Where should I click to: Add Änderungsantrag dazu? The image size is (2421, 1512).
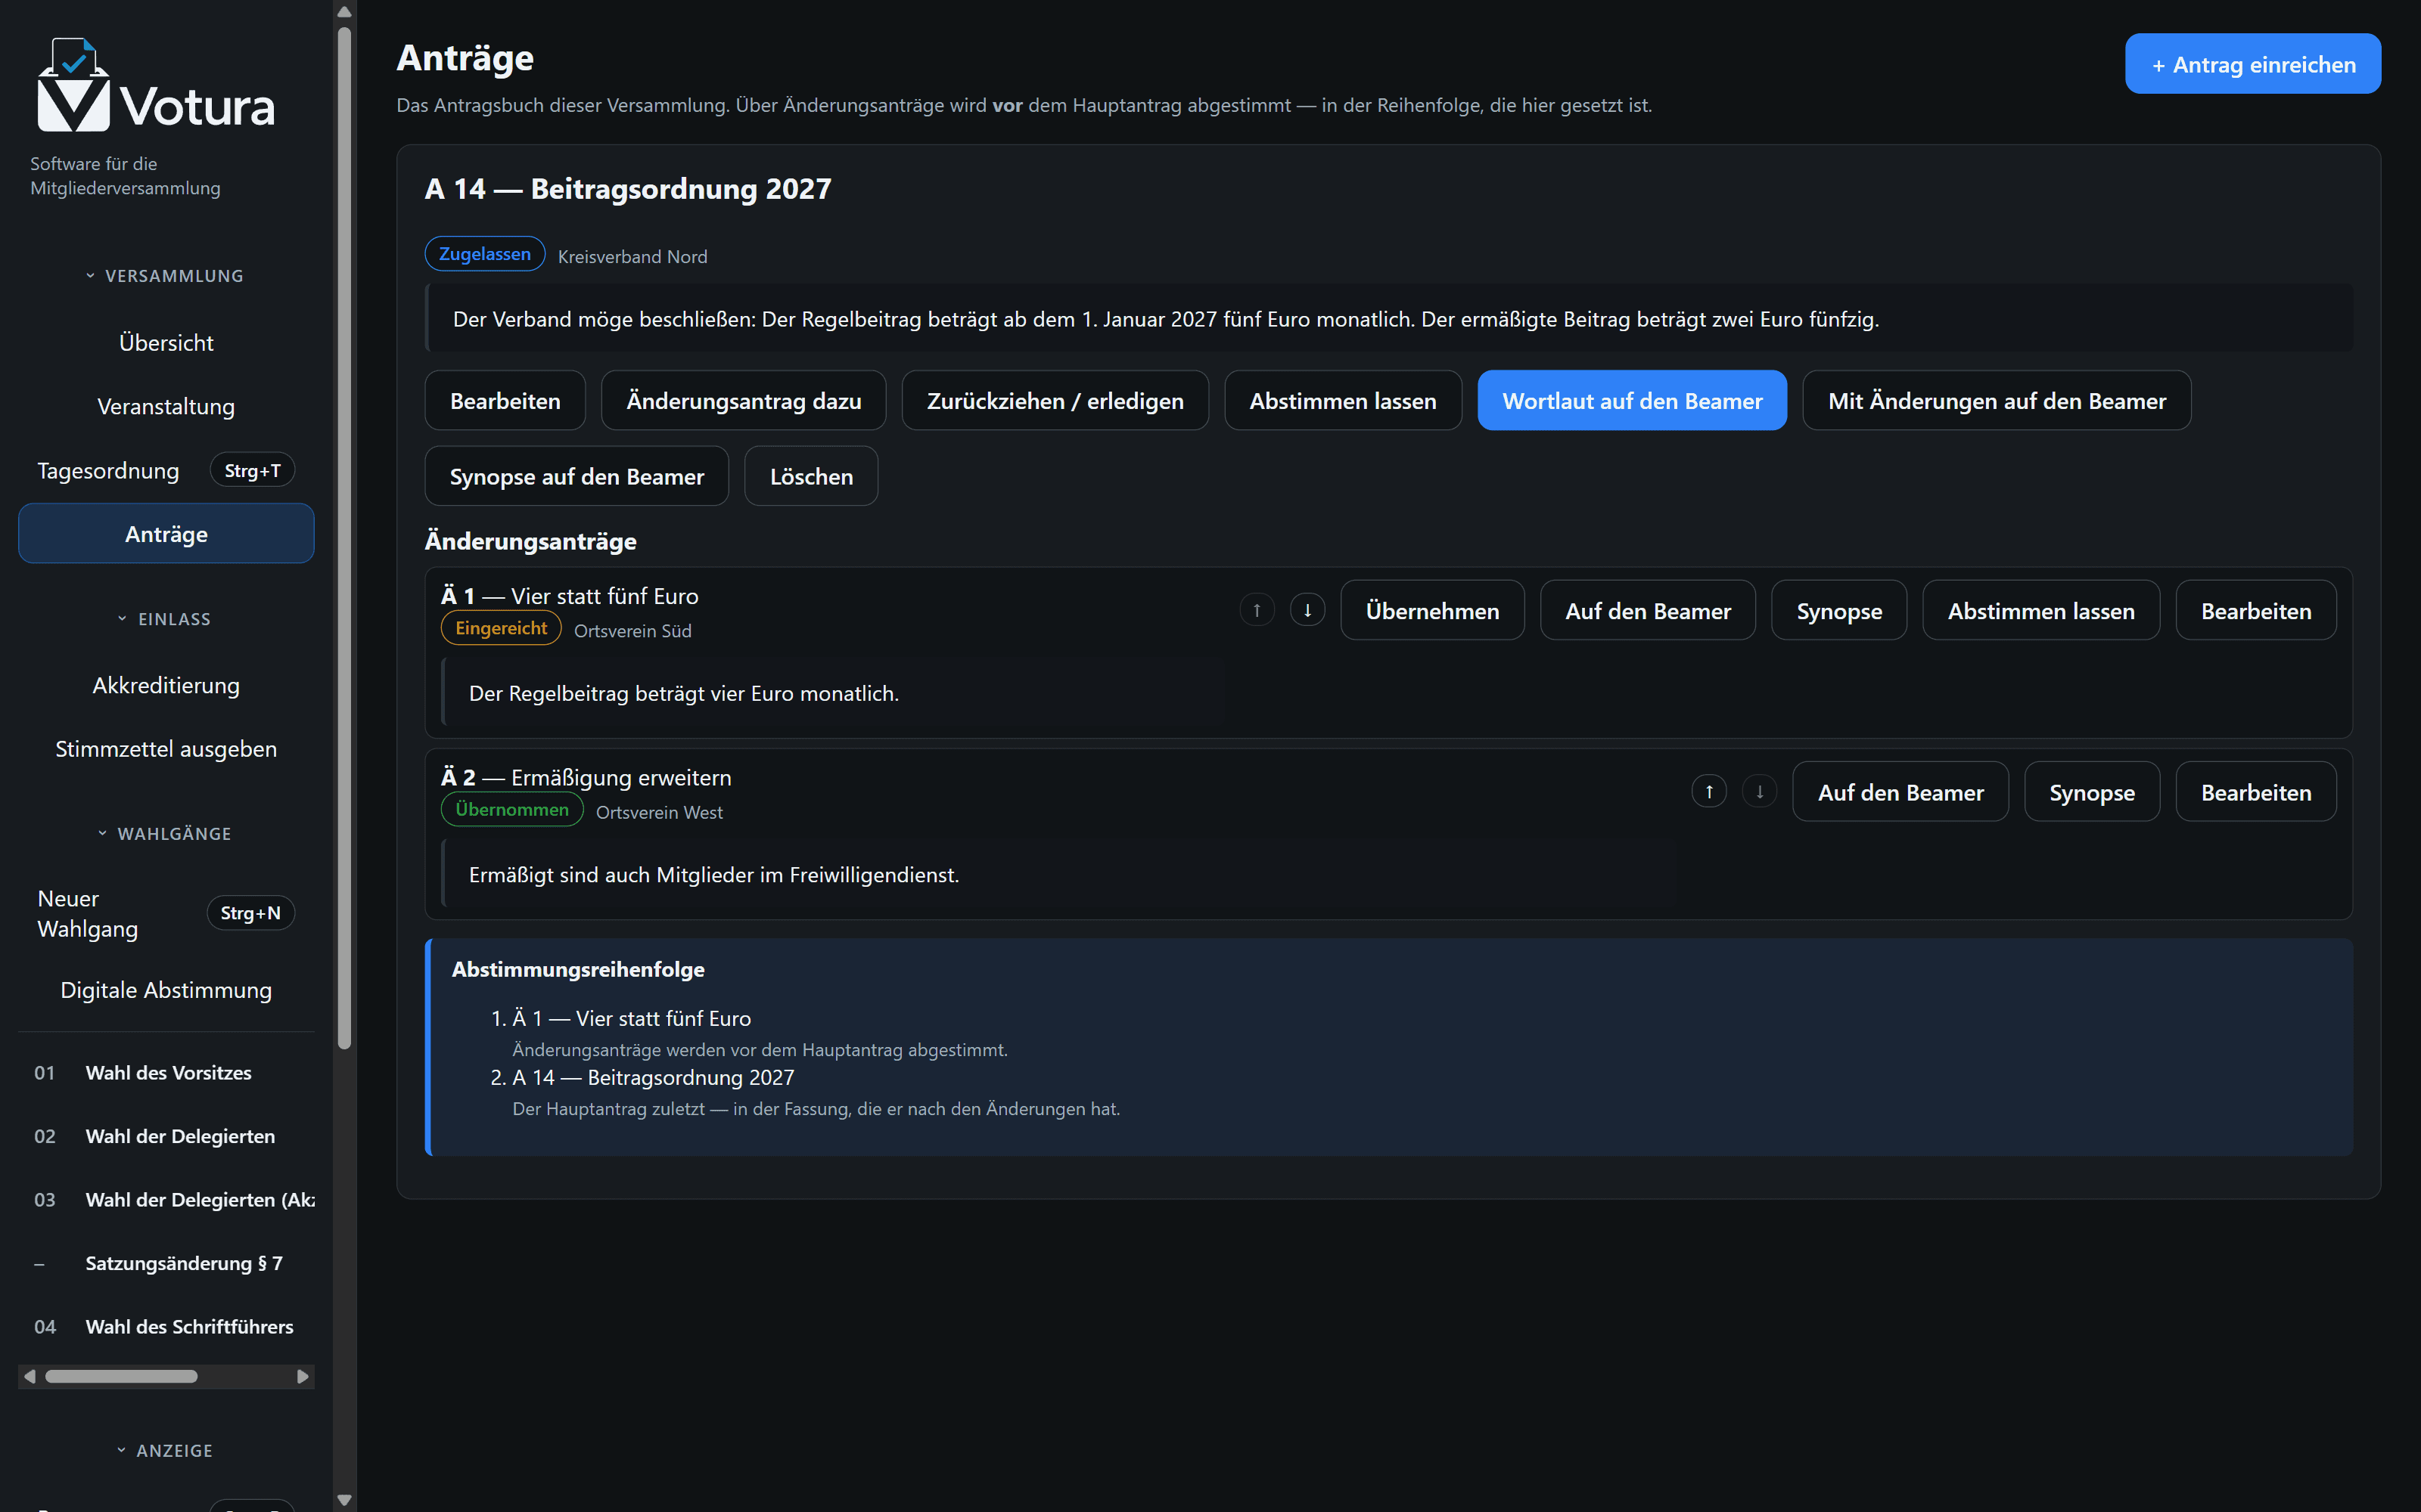743,401
